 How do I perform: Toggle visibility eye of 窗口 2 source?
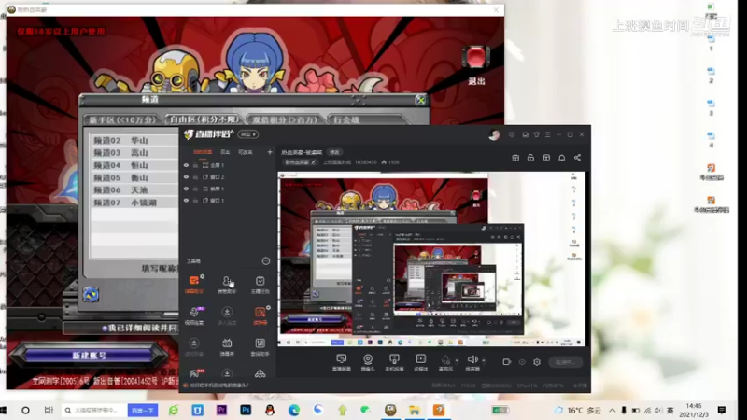click(186, 177)
